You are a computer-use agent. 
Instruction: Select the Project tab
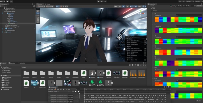(3, 63)
